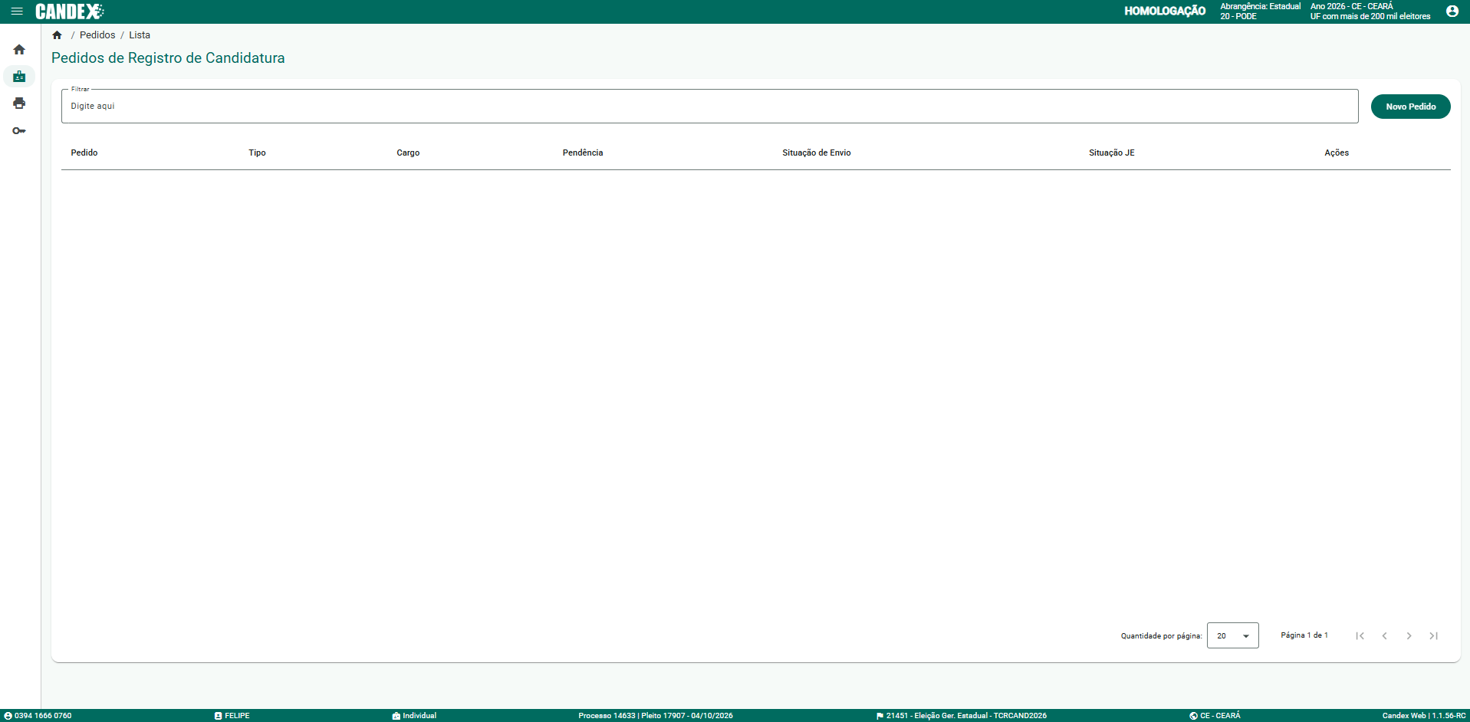Click HOMOLOGAÇÃO header label
The width and height of the screenshot is (1470, 722).
(1165, 11)
